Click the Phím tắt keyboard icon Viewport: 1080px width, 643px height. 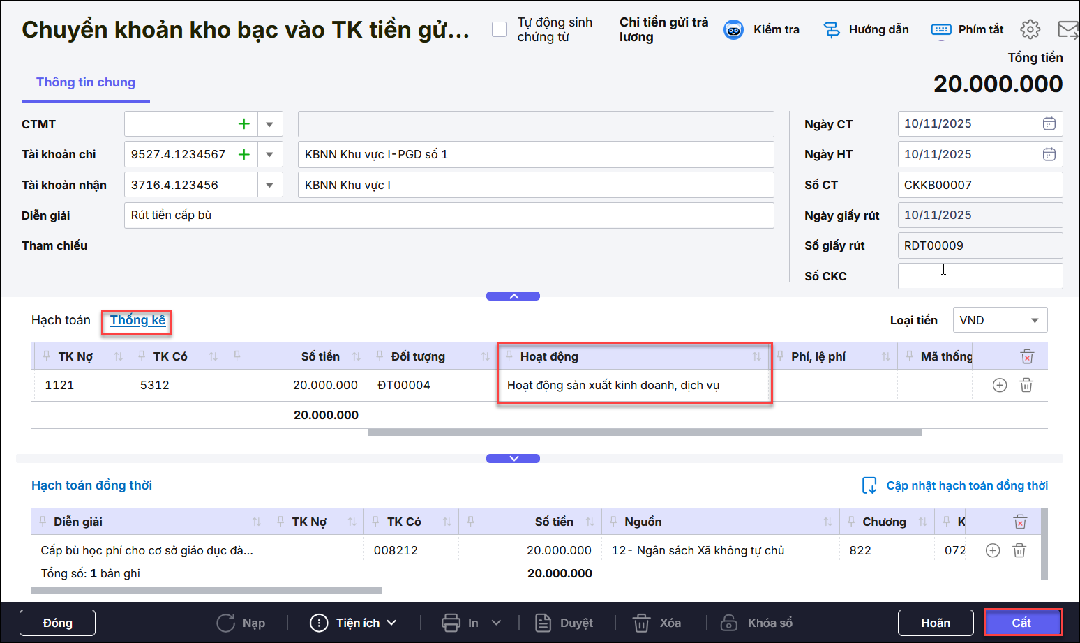click(941, 29)
